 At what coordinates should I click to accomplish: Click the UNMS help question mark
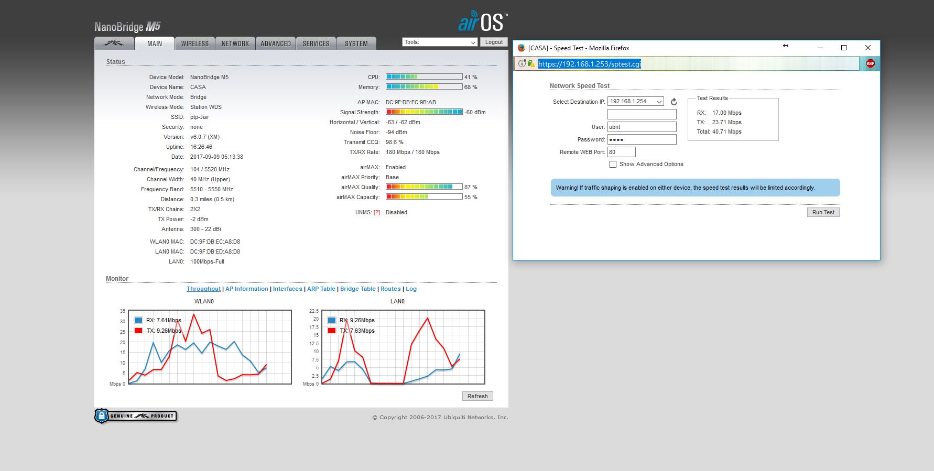(x=376, y=213)
